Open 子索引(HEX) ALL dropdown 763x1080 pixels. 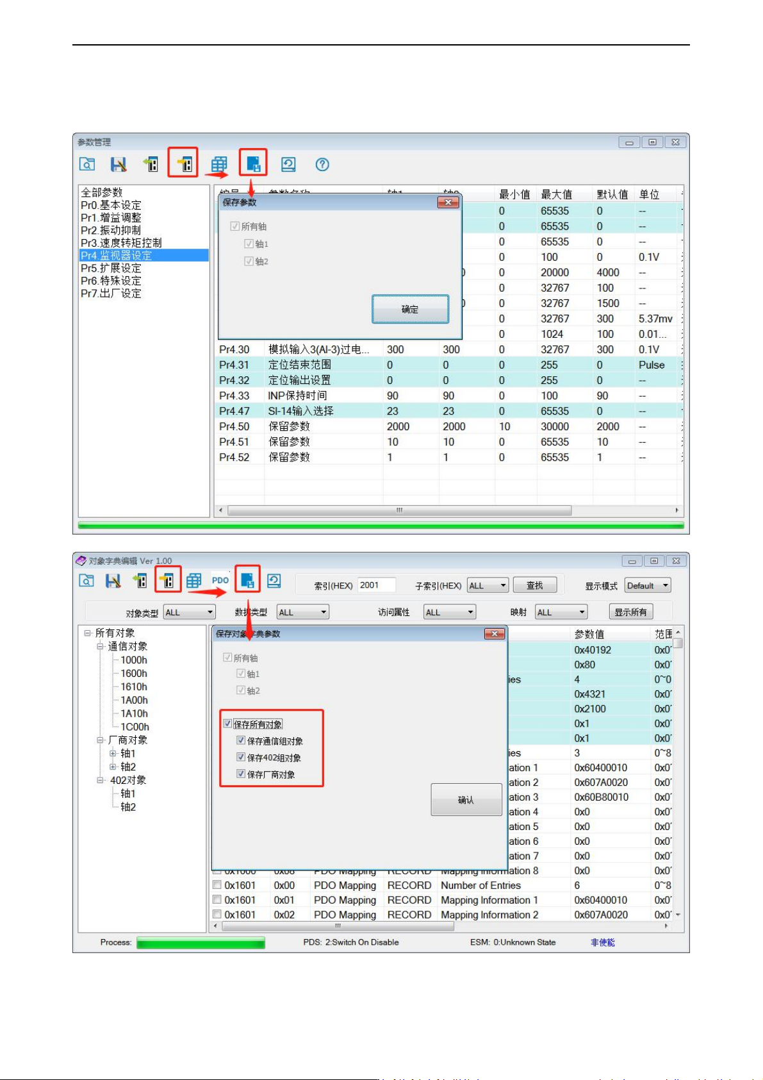488,585
